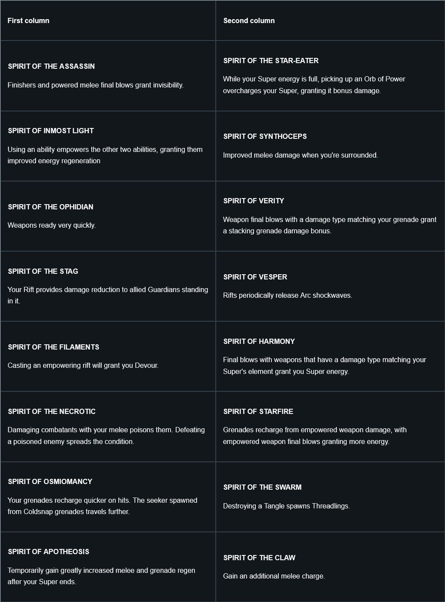This screenshot has height=602, width=445.
Task: Select Spirit of the Ophidian heading
Action: click(x=50, y=207)
